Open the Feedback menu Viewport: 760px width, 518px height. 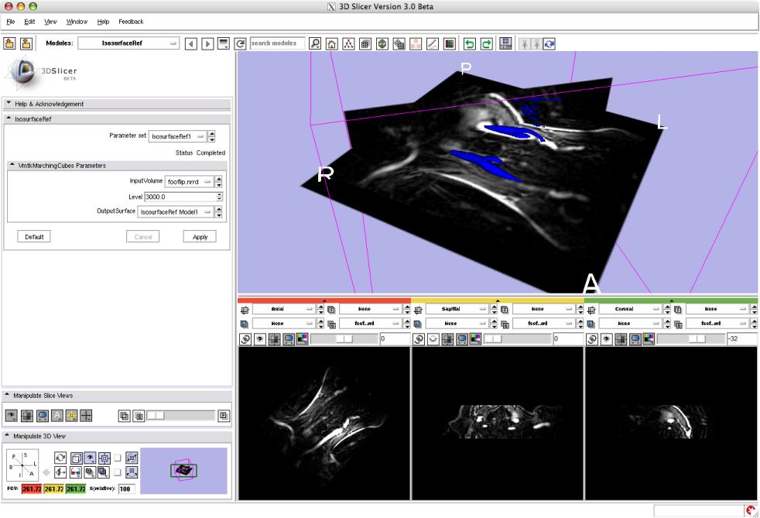[x=131, y=22]
